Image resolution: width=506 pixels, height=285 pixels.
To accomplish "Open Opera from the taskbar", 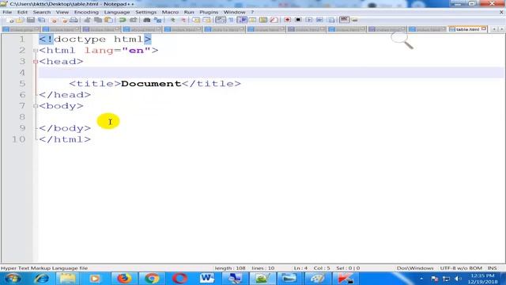I will pos(179,278).
